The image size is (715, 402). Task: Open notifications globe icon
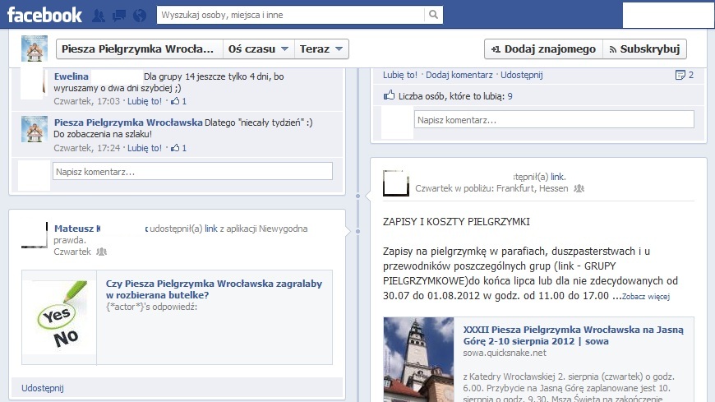click(139, 15)
